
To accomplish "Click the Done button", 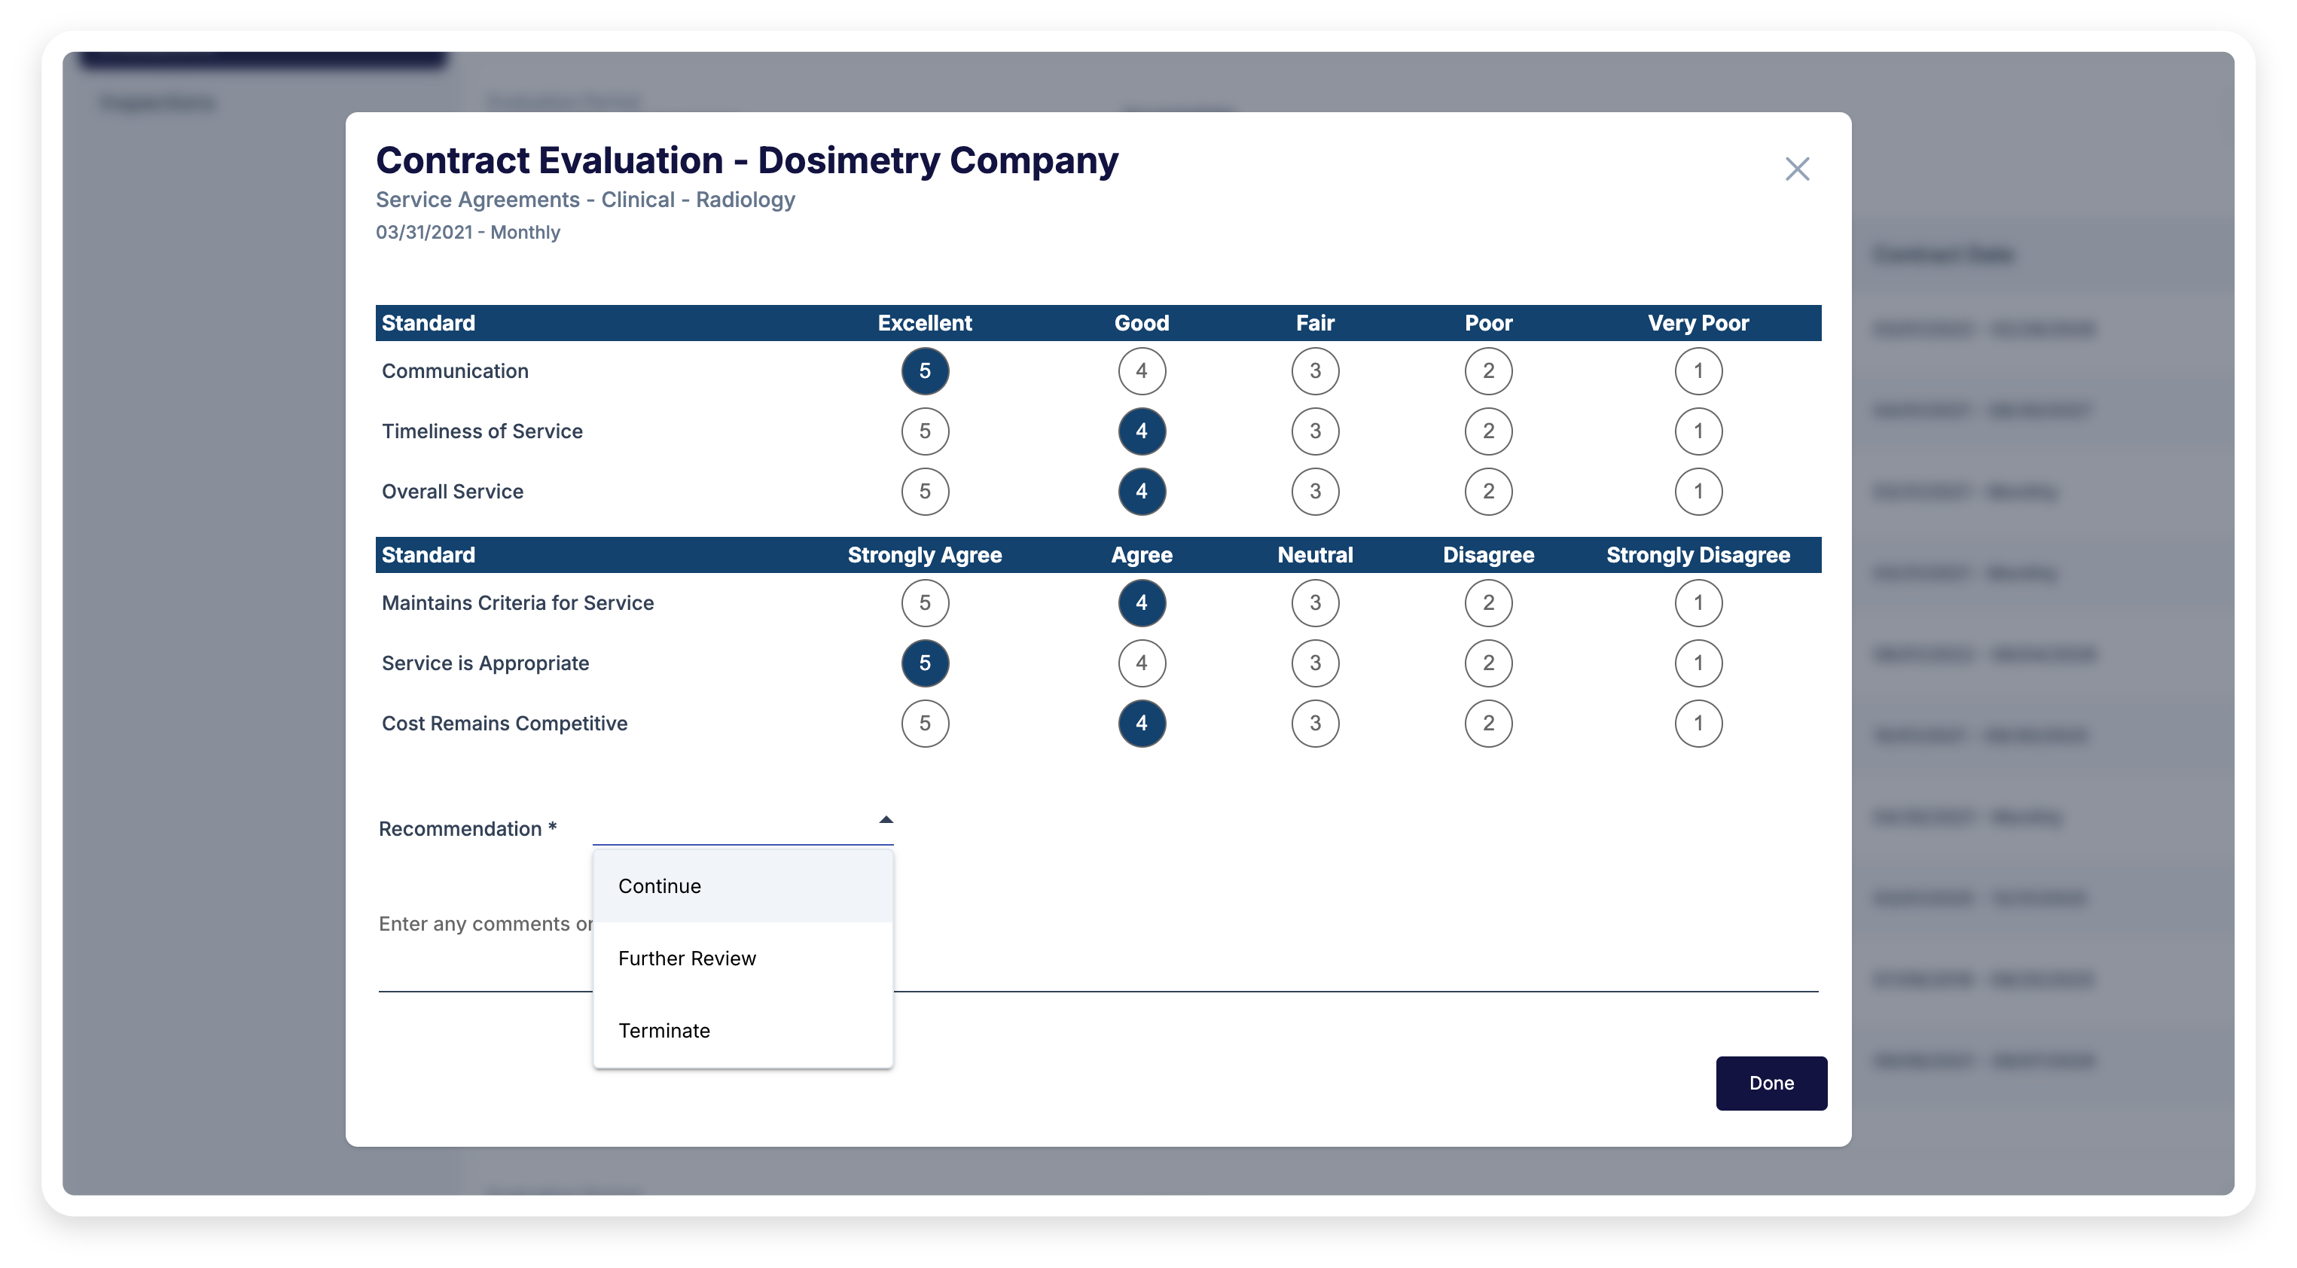I will 1771,1083.
